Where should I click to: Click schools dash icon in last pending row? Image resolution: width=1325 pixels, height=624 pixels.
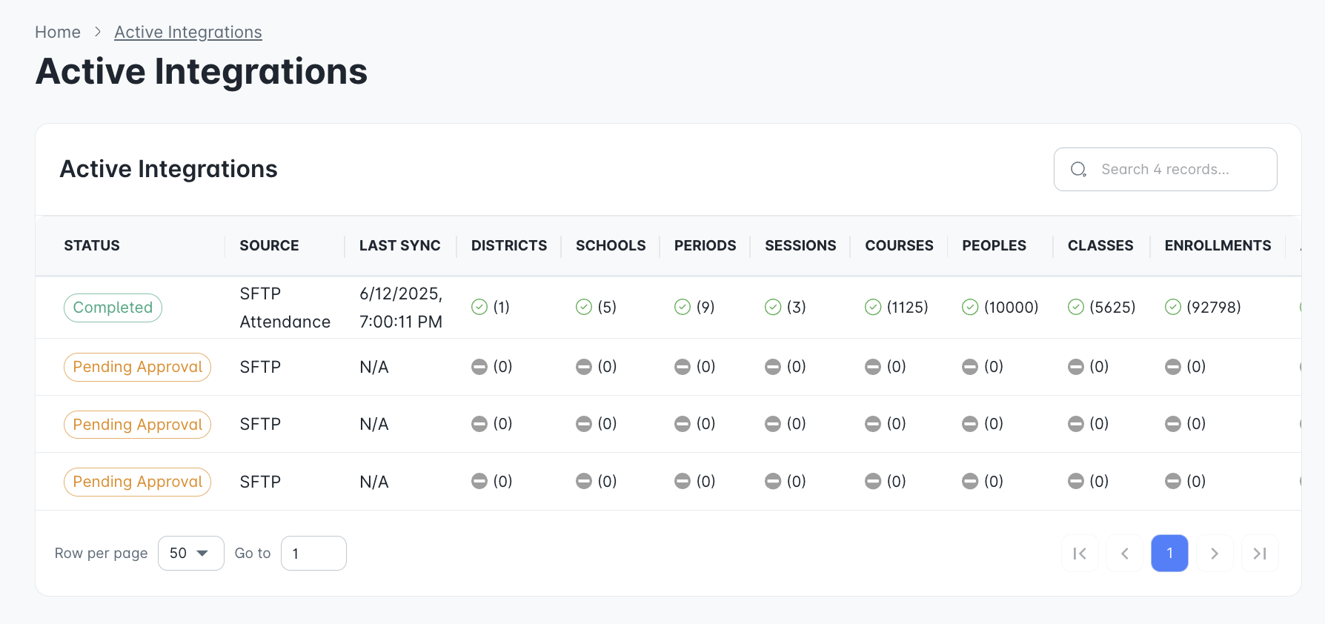584,482
